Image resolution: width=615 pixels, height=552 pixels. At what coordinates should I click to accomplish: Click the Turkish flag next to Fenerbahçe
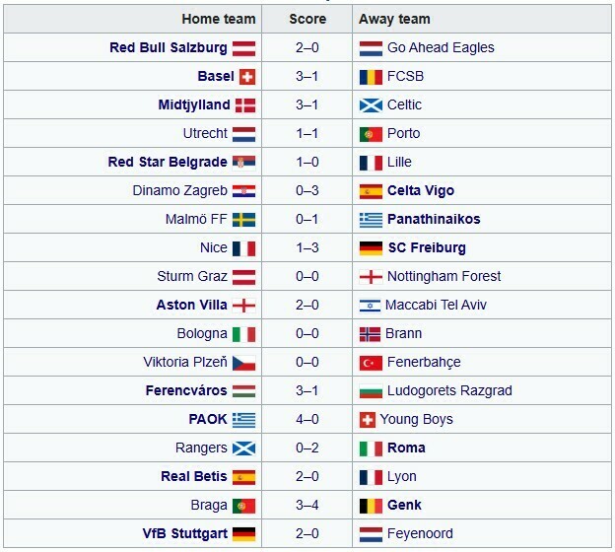[x=371, y=362]
